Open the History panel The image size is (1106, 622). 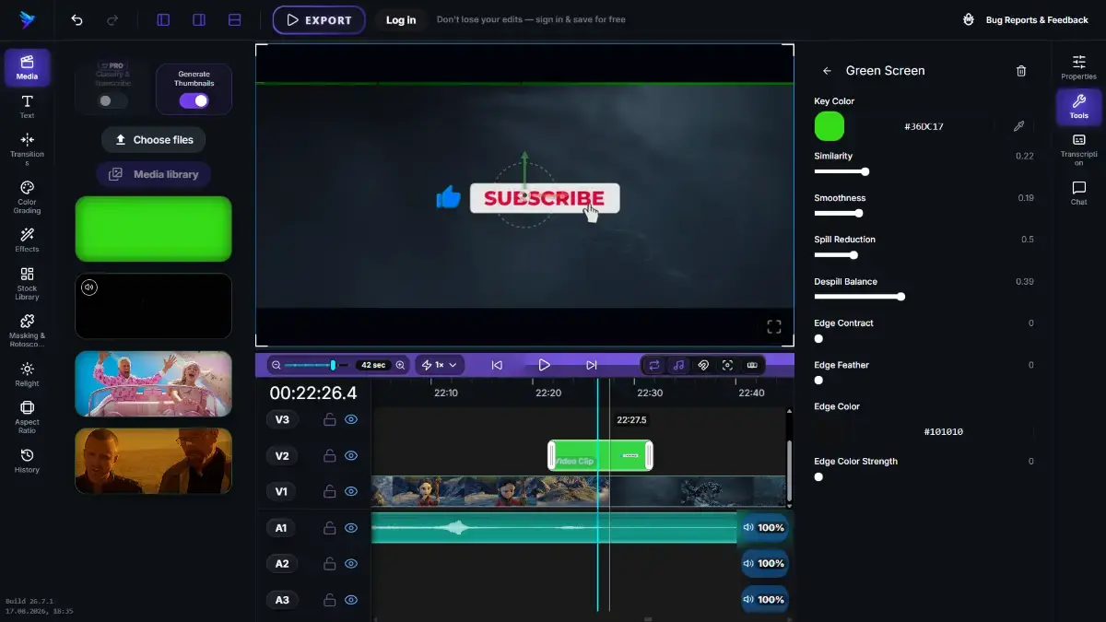[27, 461]
